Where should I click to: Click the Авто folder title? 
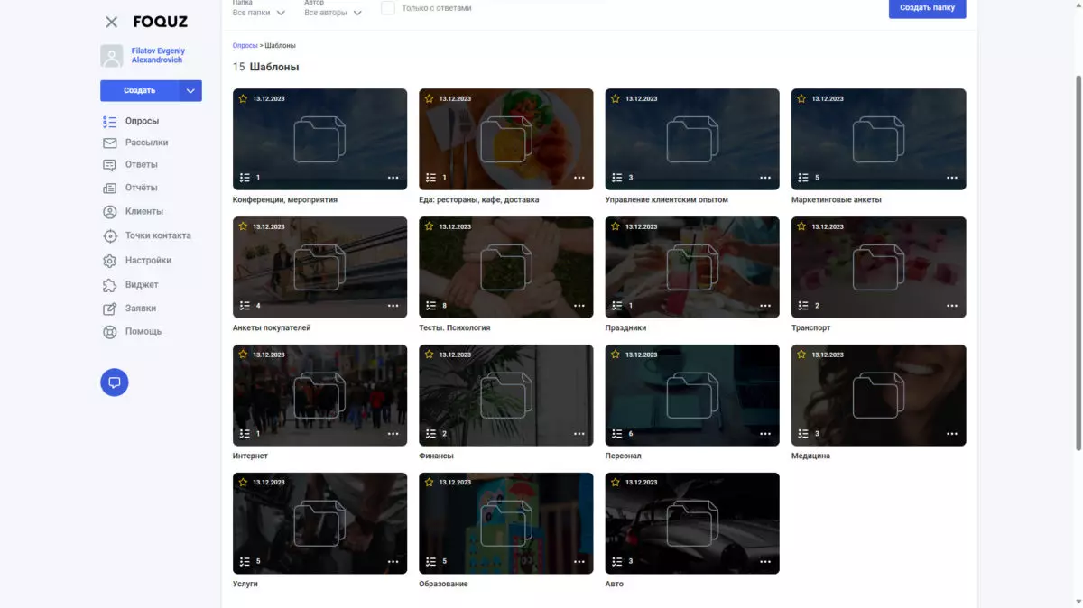point(614,585)
